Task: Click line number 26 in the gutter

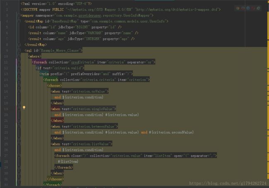Action: [x=6, y=150]
